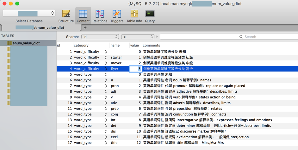This screenshot has height=150, width=298.
Task: Open category stepper for starter row
Action: point(106,57)
